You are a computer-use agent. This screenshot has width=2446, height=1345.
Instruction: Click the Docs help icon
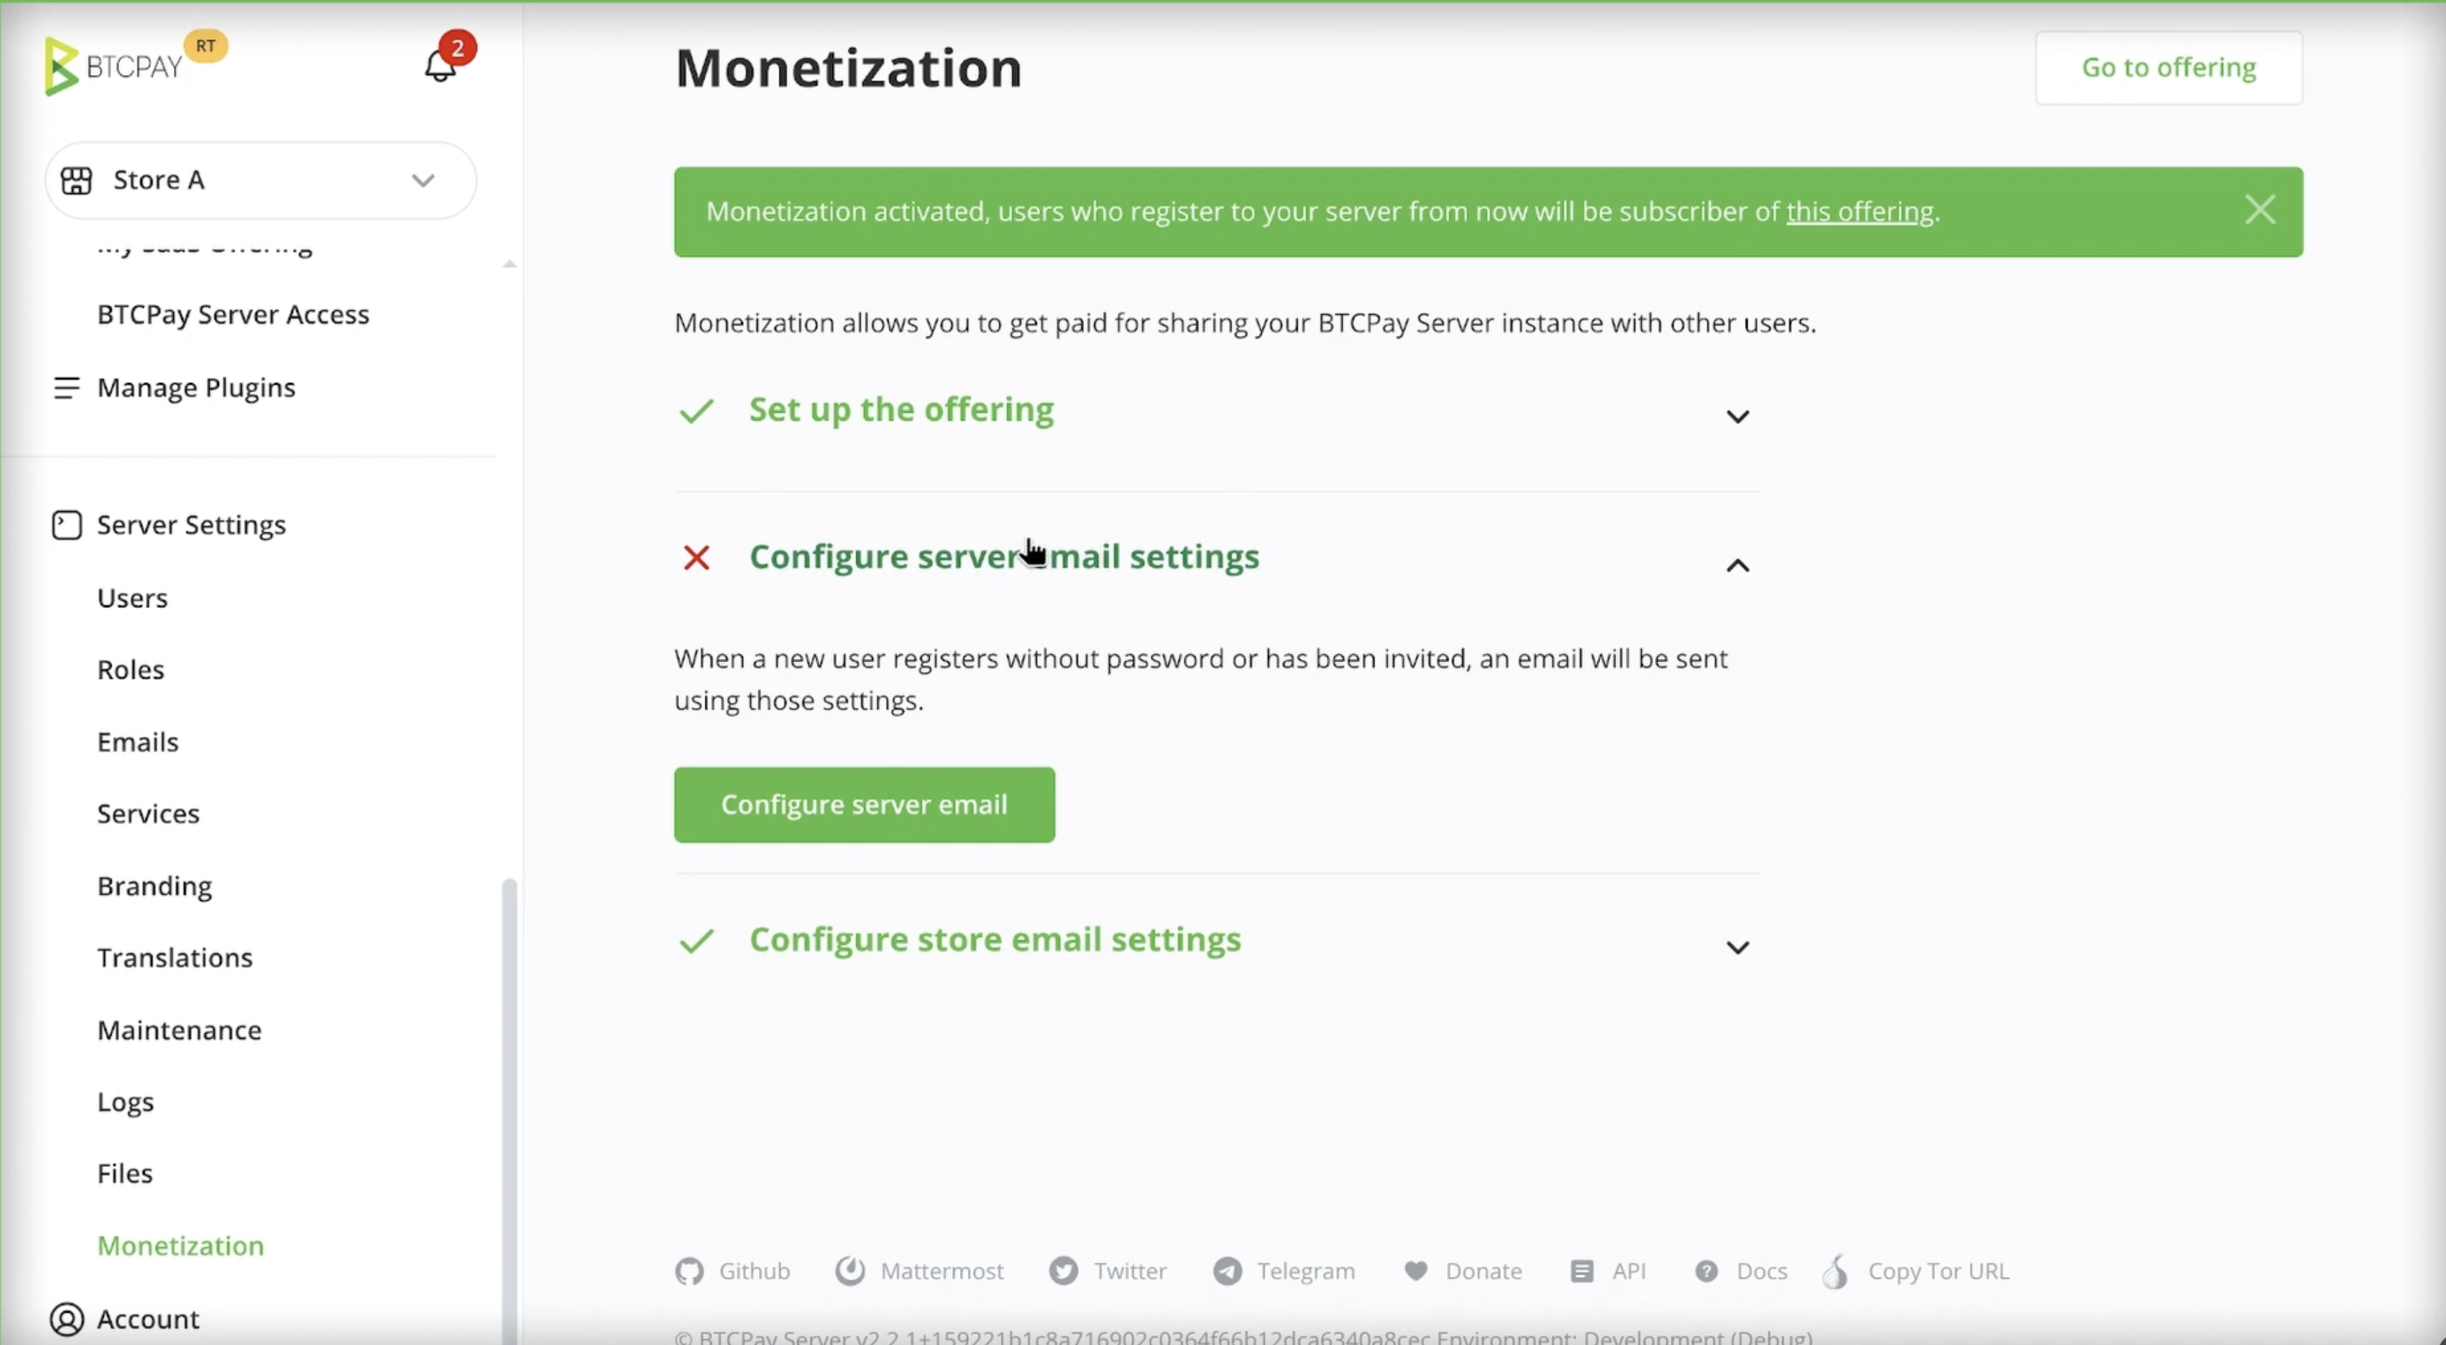[x=1707, y=1271]
